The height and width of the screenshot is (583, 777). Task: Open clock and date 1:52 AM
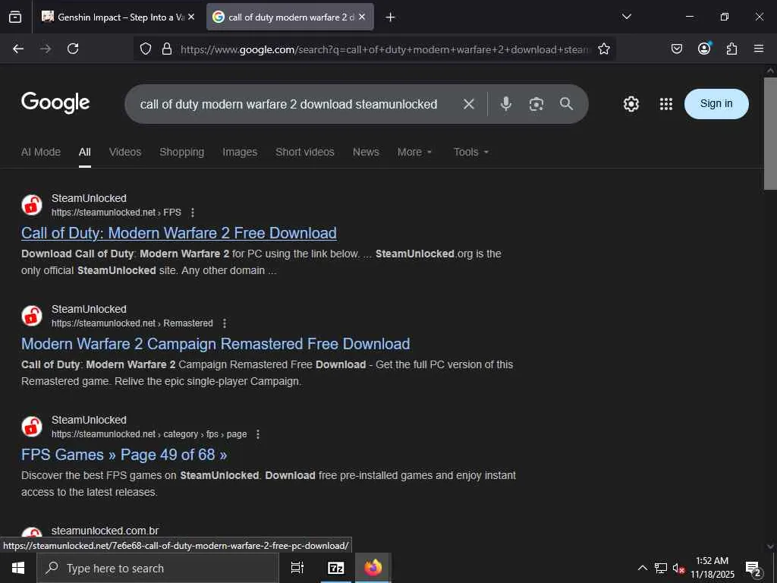tap(713, 568)
